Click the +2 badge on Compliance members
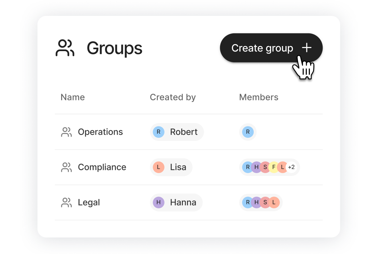The height and width of the screenshot is (254, 381). [291, 167]
